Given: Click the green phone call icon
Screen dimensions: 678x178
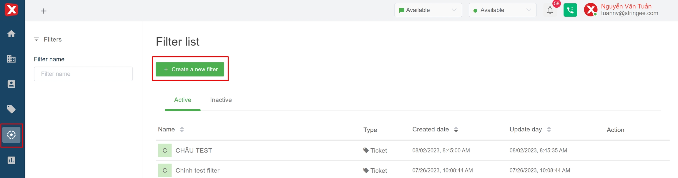Looking at the screenshot, I should tap(570, 10).
